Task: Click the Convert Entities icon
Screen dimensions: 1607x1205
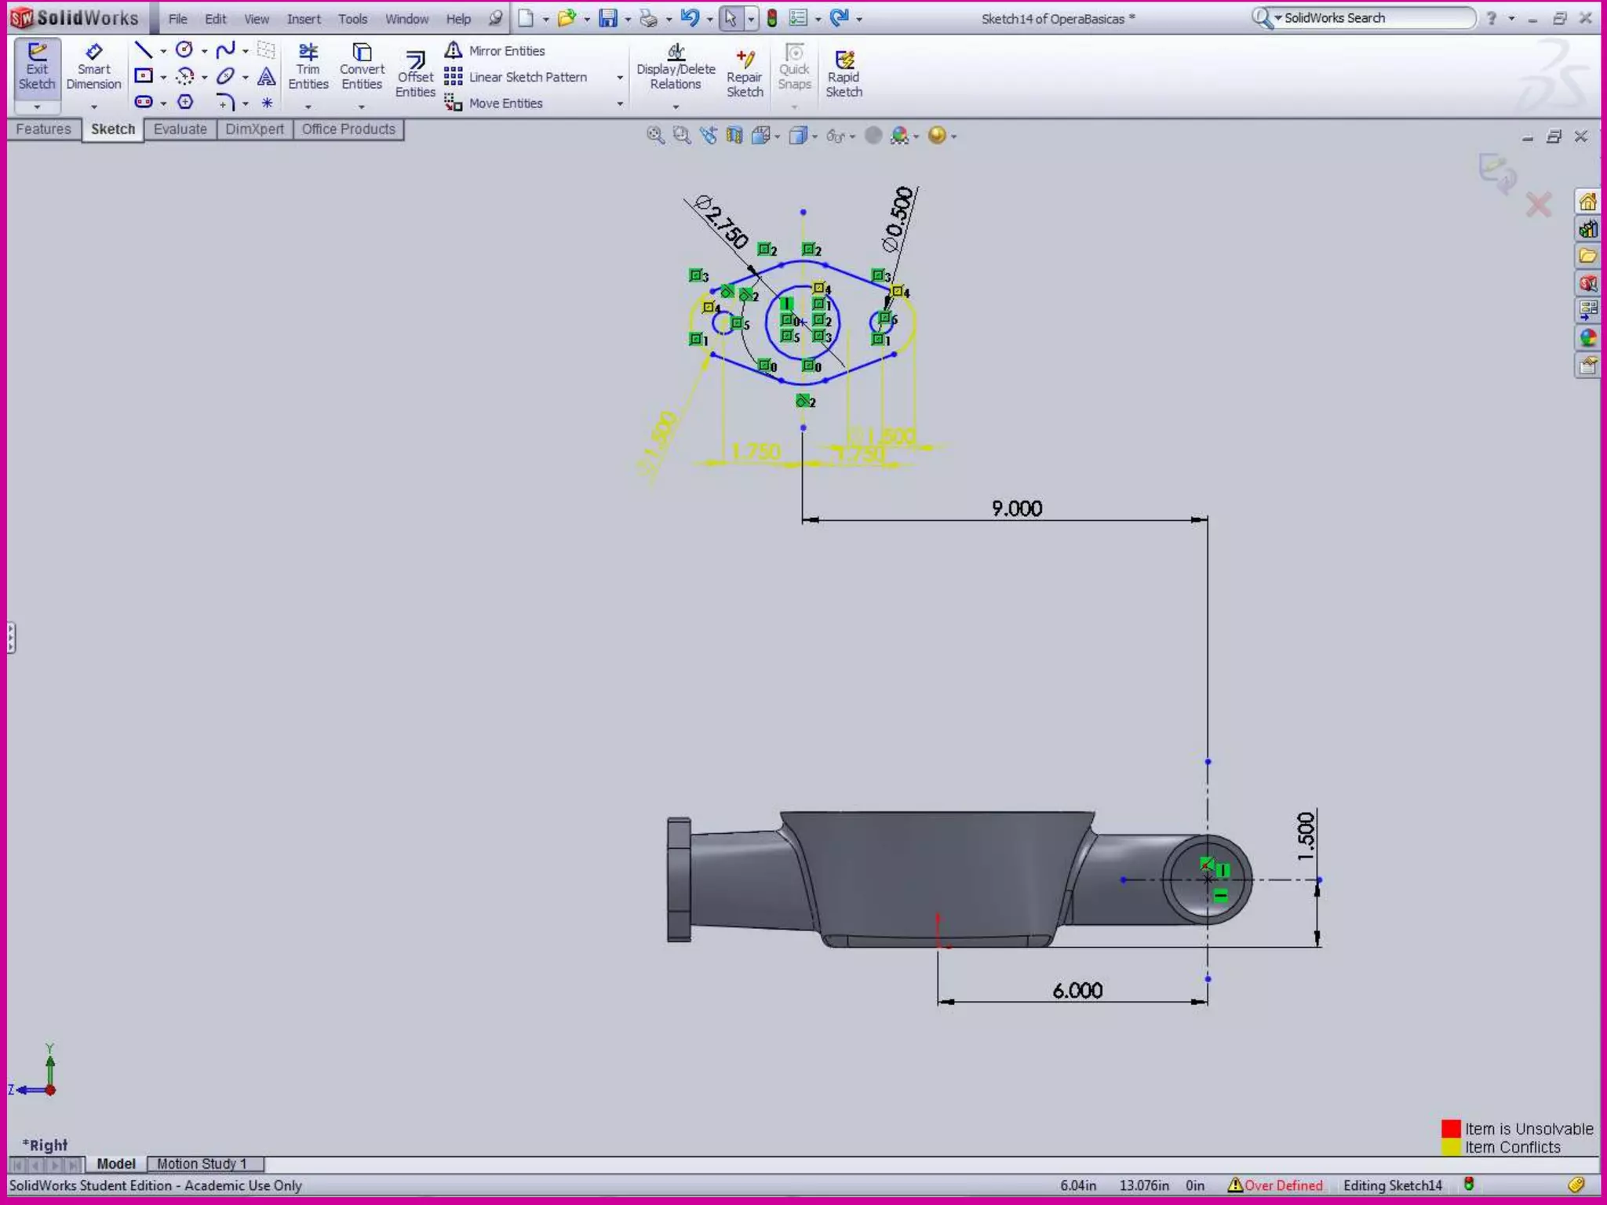Action: click(x=362, y=67)
